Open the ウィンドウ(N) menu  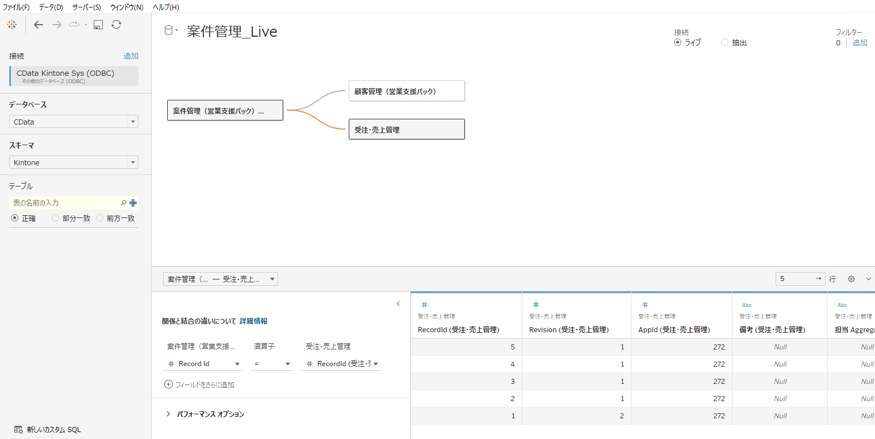[127, 7]
